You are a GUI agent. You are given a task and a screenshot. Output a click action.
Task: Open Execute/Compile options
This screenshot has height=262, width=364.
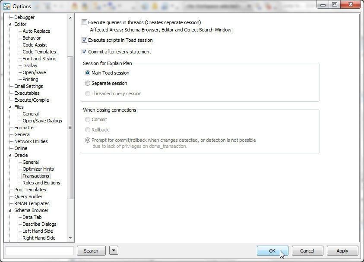(x=32, y=100)
